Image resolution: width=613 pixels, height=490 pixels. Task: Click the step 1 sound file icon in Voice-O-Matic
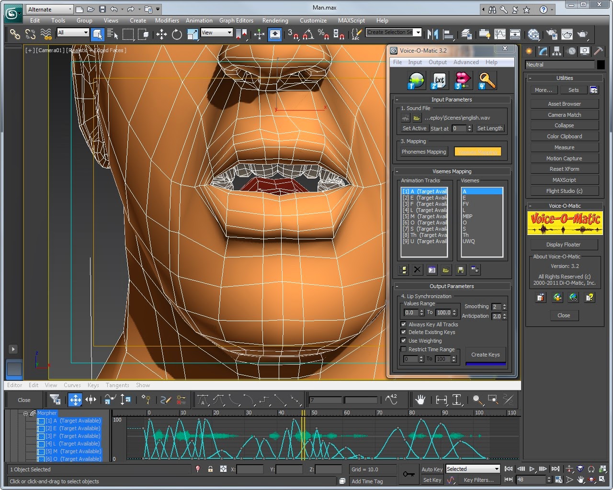point(416,80)
